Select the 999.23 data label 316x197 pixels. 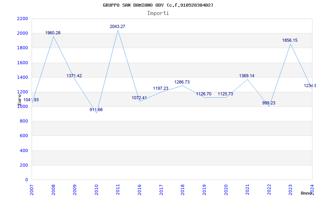pos(269,103)
